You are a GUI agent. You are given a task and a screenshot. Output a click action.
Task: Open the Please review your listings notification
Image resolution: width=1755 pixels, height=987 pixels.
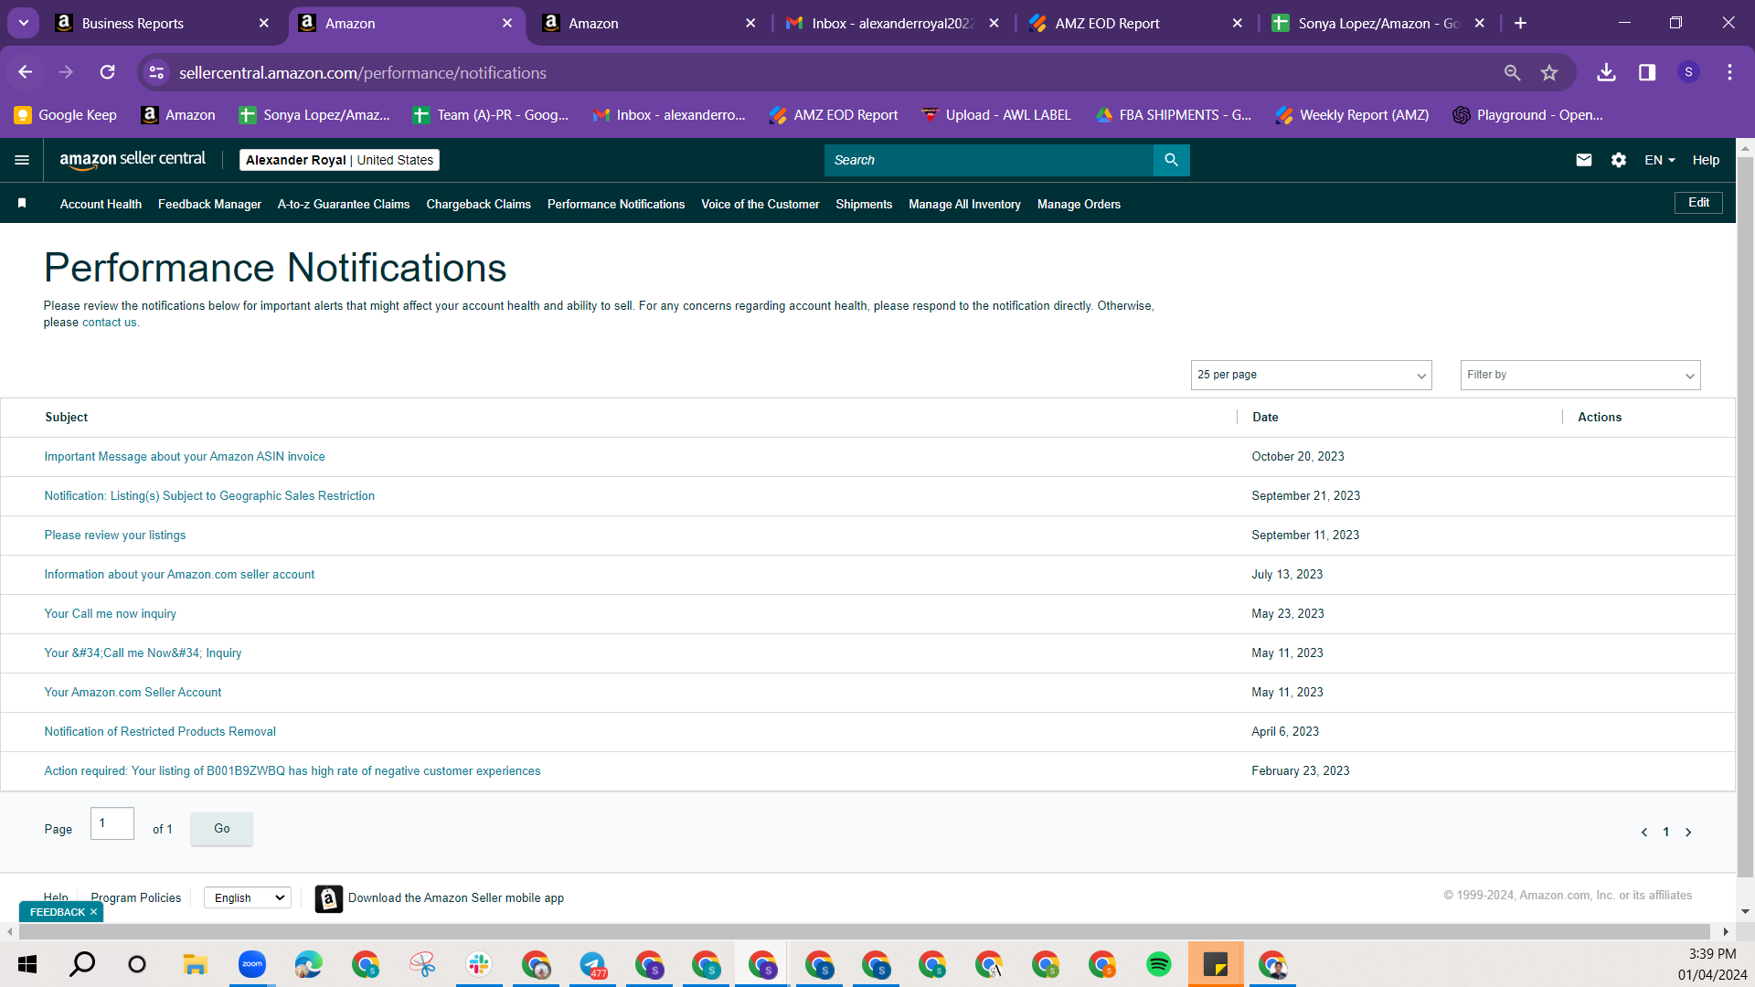(115, 536)
